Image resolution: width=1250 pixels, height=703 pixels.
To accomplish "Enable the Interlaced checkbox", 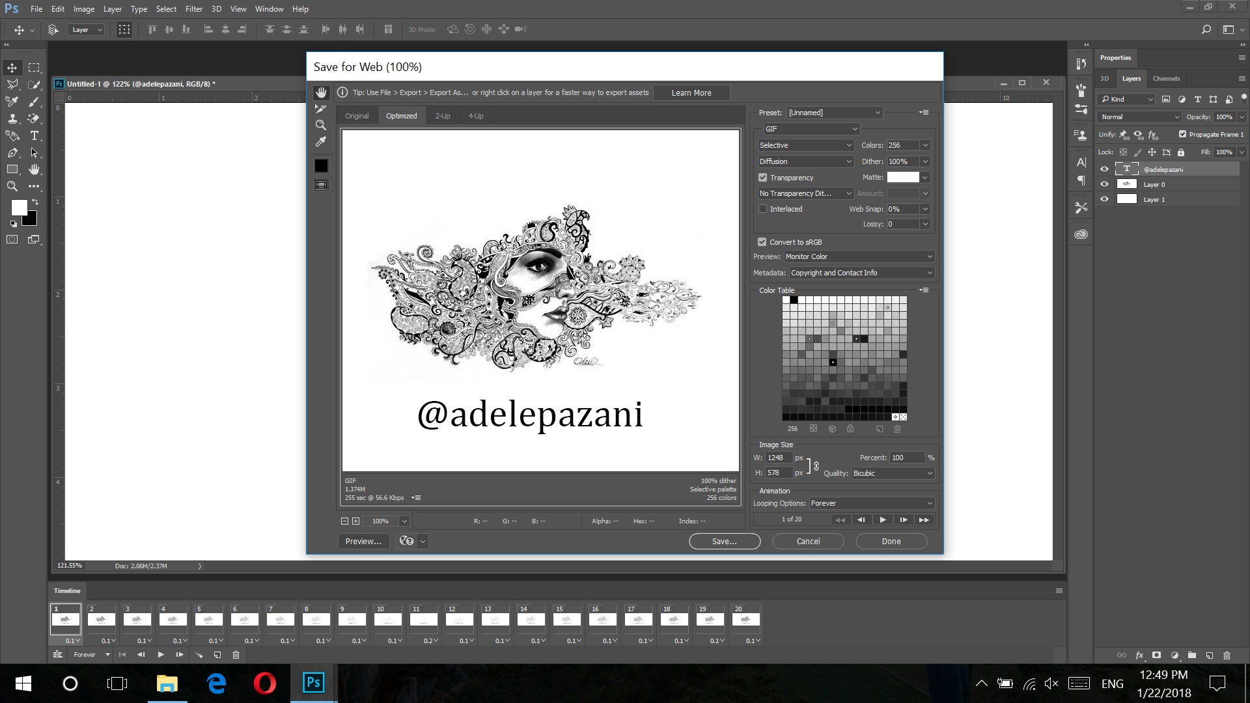I will pyautogui.click(x=762, y=208).
